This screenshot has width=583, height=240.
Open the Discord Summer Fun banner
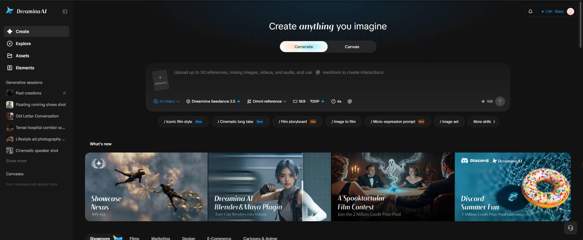[x=513, y=187]
